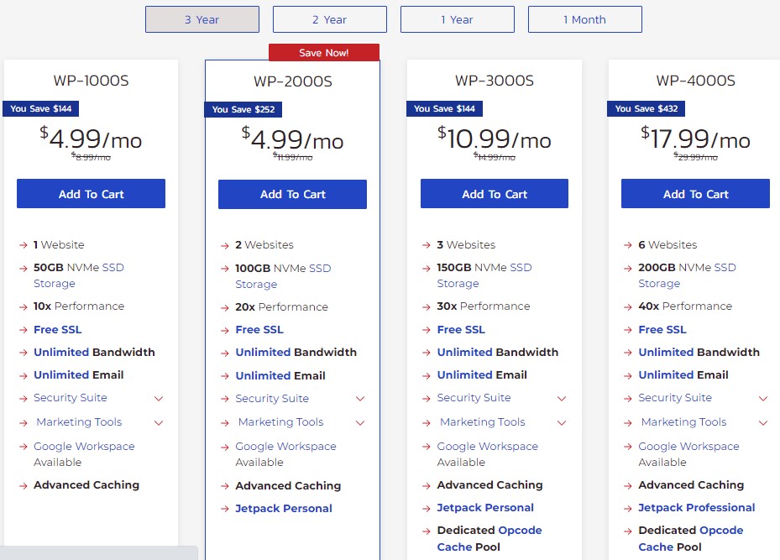Click the Free SSL link under WP-3000S
The image size is (780, 560).
tap(460, 329)
